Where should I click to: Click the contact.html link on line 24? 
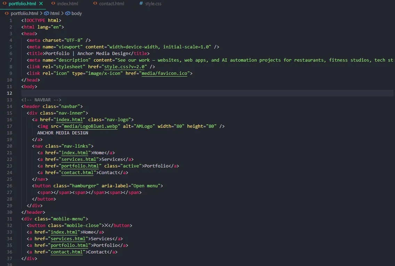click(77, 173)
